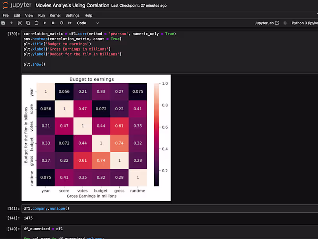The image size is (318, 239).
Task: Run the selected cell
Action: pyautogui.click(x=45, y=23)
